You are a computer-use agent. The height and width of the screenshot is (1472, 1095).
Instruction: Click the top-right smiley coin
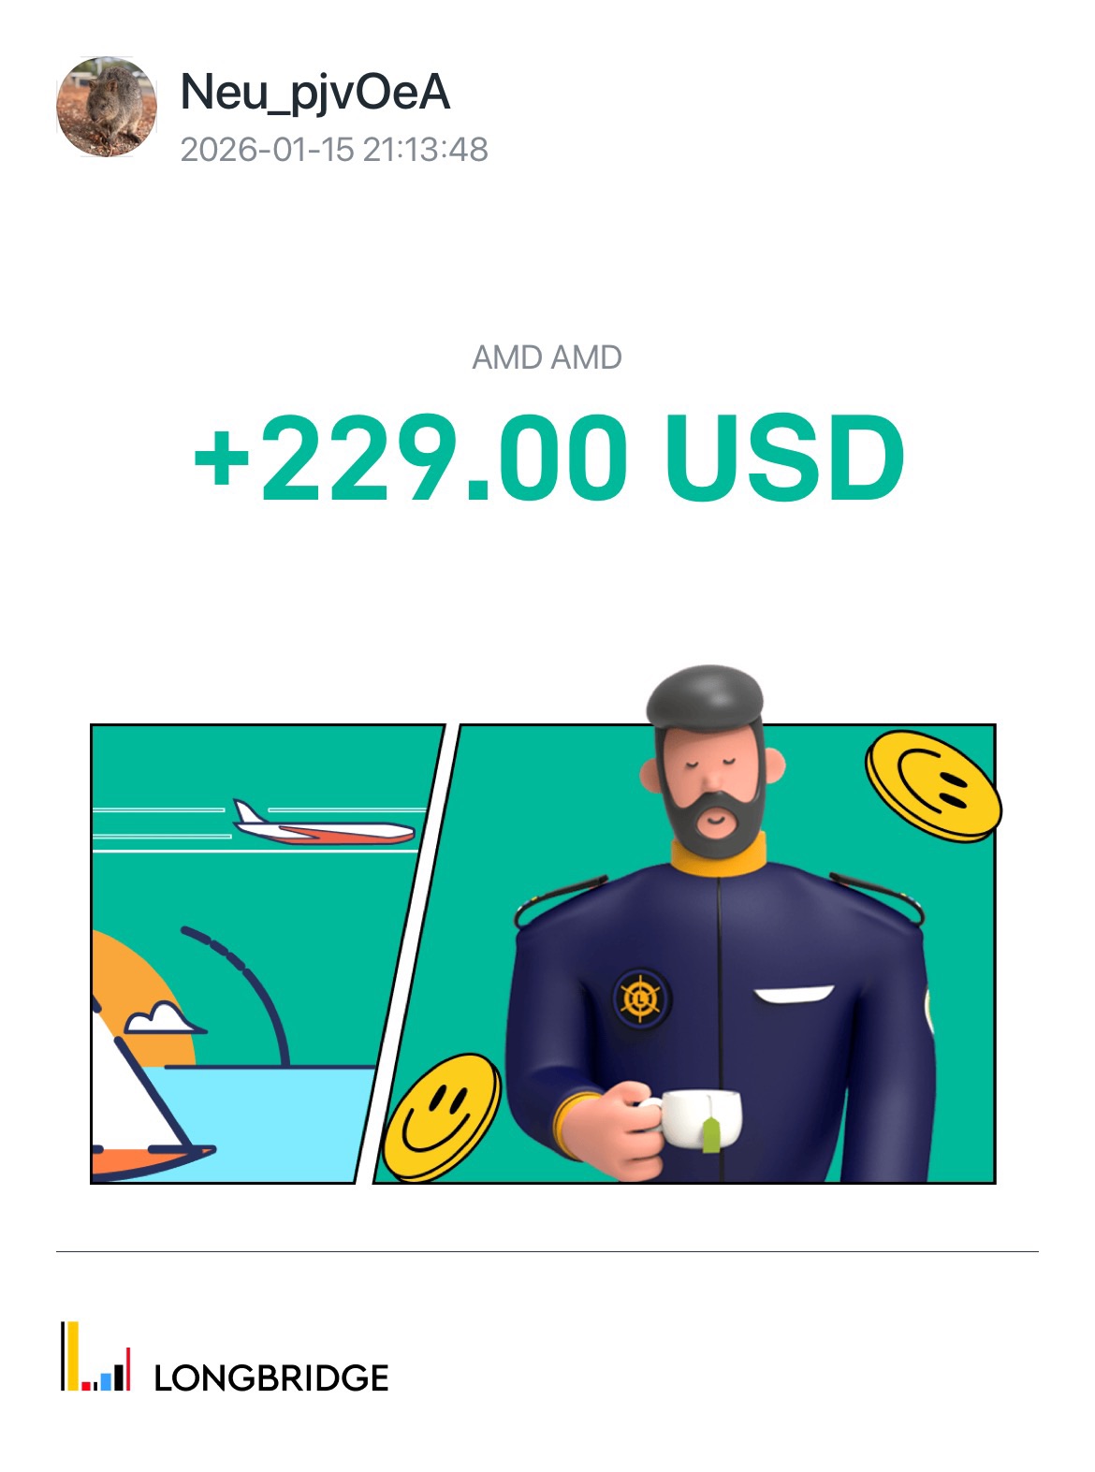[933, 786]
